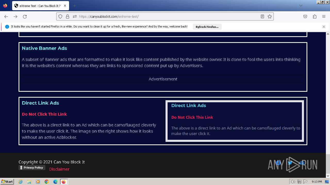The image size is (330, 185).
Task: Open site permissions icon in address bar
Action: coord(75,16)
